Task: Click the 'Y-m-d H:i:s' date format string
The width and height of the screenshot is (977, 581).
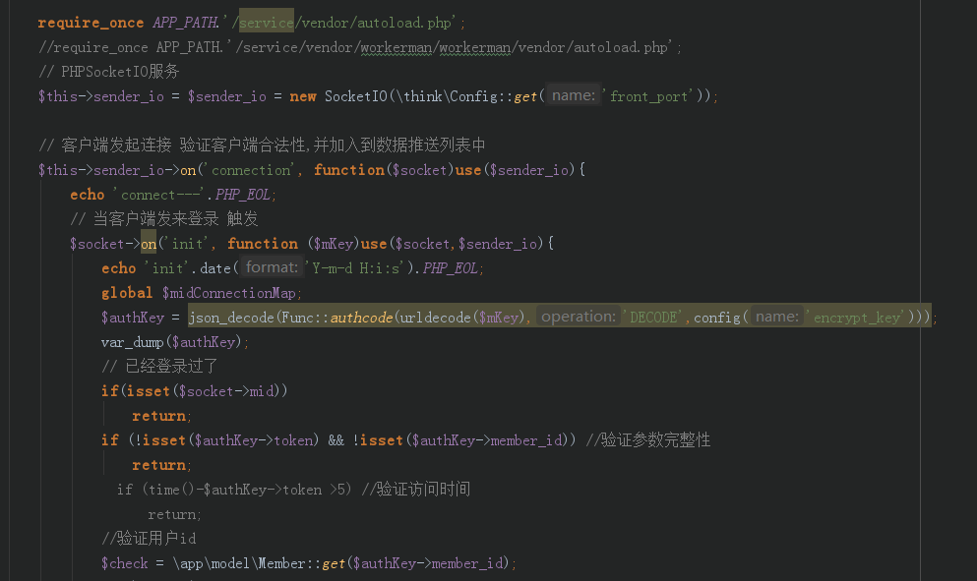Action: 357,268
